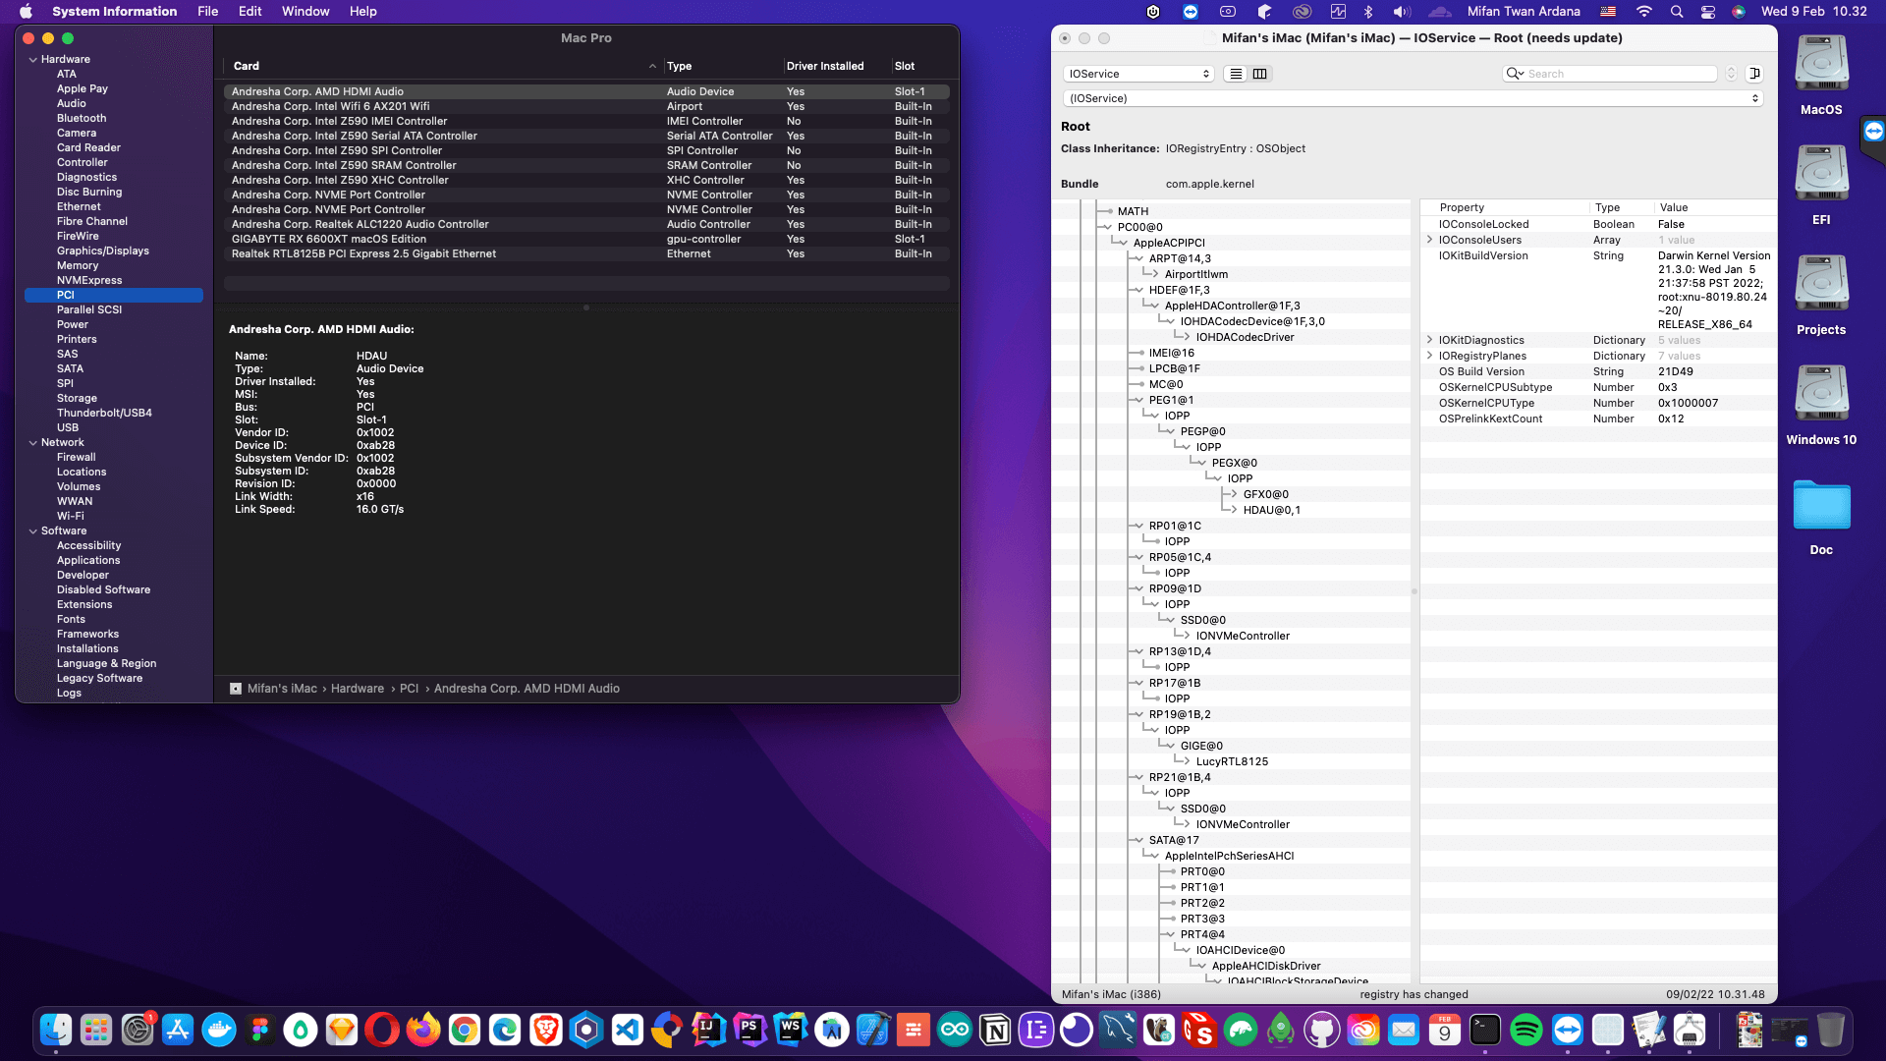1886x1061 pixels.
Task: Open Spotlight search in menu bar
Action: 1677,12
